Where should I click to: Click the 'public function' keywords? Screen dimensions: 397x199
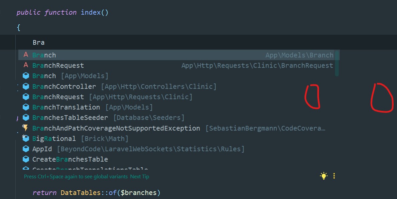(47, 12)
